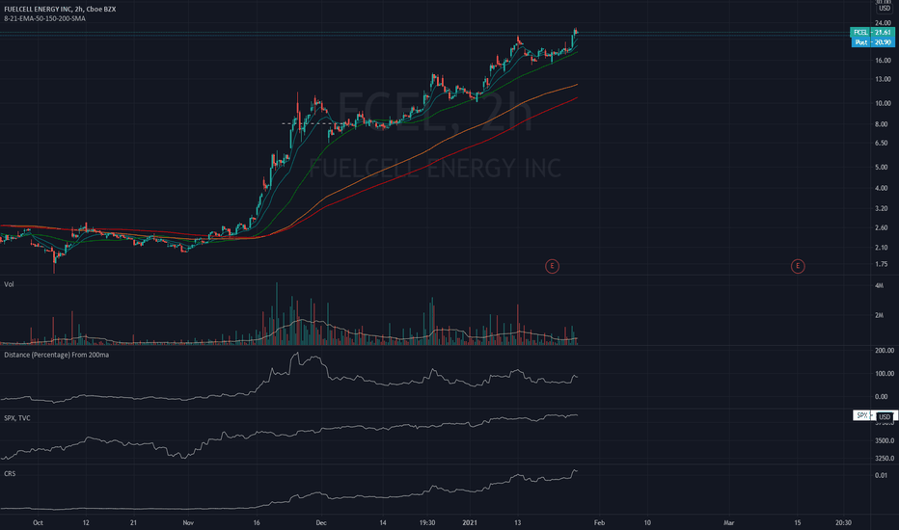This screenshot has width=899, height=530.
Task: Click the earnings E marker near March 15
Action: coord(798,266)
